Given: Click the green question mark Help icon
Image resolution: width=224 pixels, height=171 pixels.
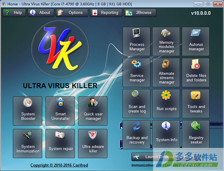Looking at the screenshot, I should (x=7, y=13).
